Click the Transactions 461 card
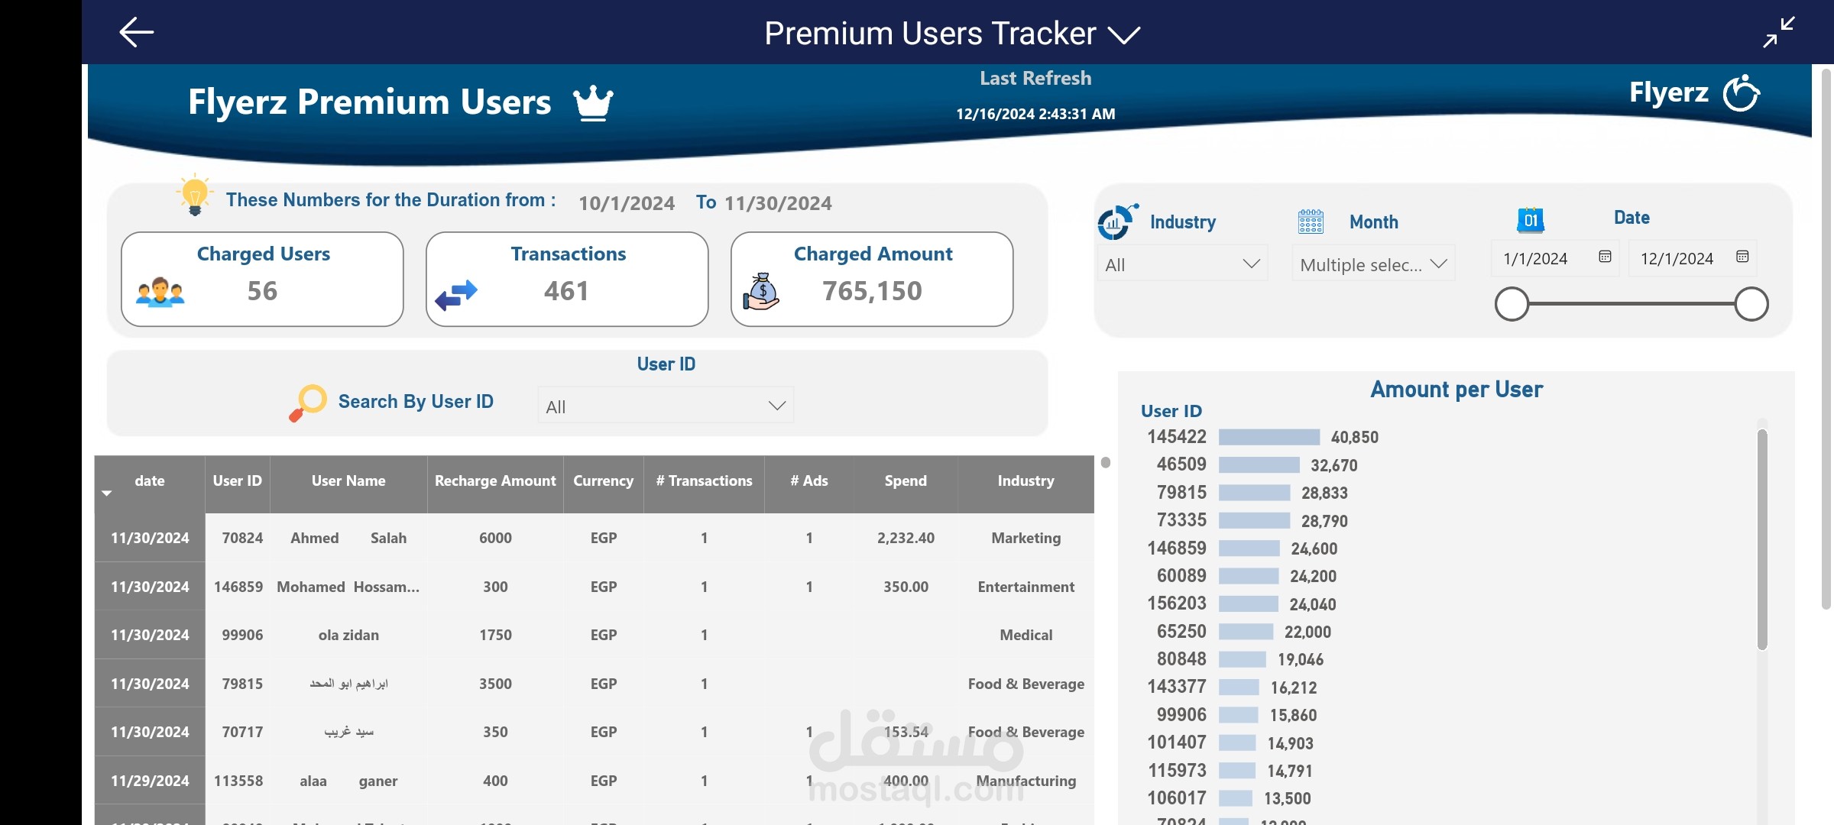Viewport: 1834px width, 825px height. coord(567,280)
